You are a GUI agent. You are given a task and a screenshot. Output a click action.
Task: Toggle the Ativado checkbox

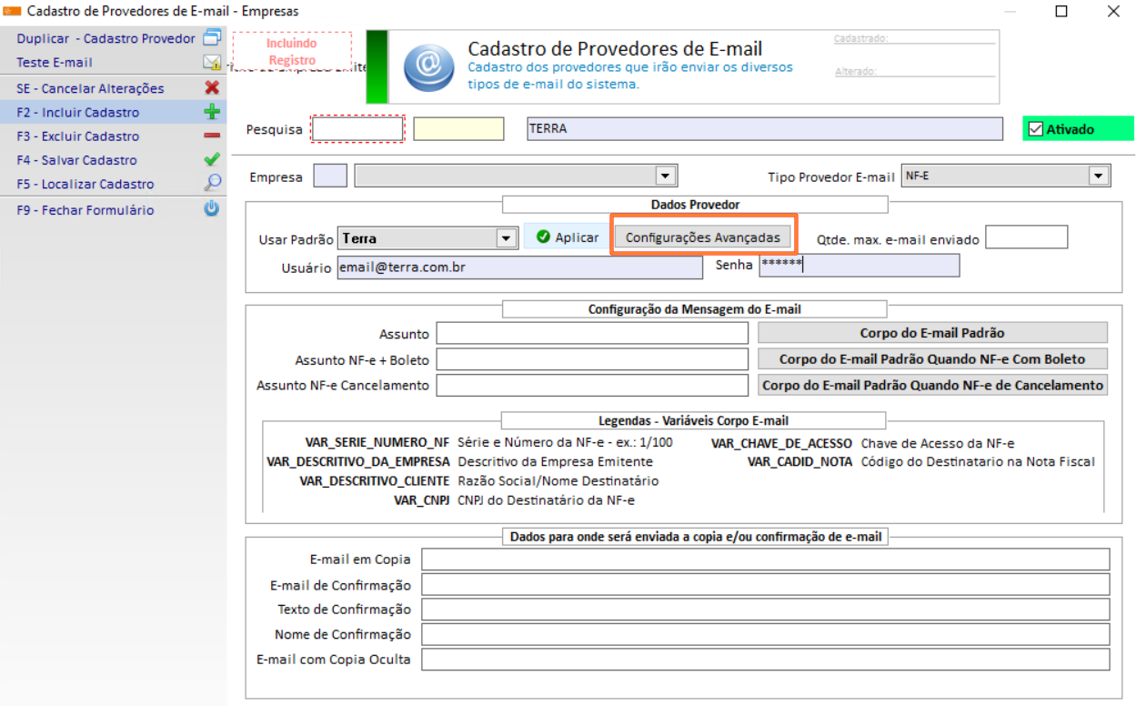(1038, 128)
